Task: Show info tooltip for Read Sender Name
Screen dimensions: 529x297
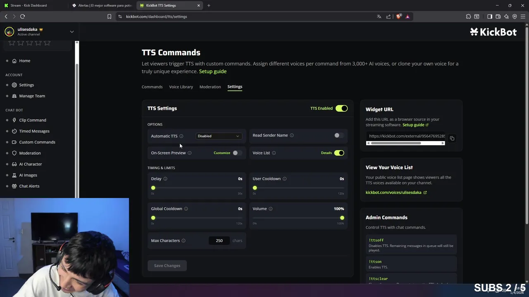Action: click(292, 135)
